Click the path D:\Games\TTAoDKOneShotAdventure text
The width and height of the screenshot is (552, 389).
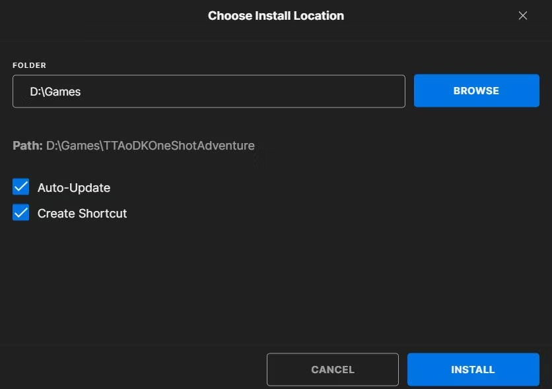(151, 146)
